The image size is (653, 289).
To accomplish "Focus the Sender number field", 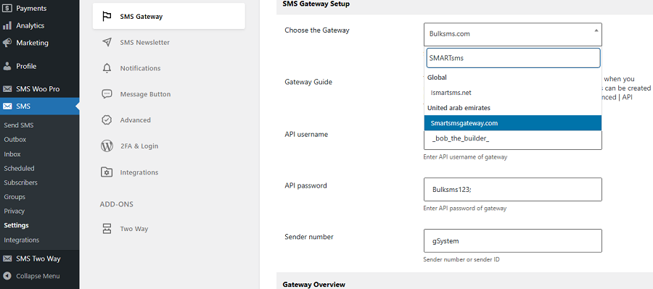I will coord(513,240).
